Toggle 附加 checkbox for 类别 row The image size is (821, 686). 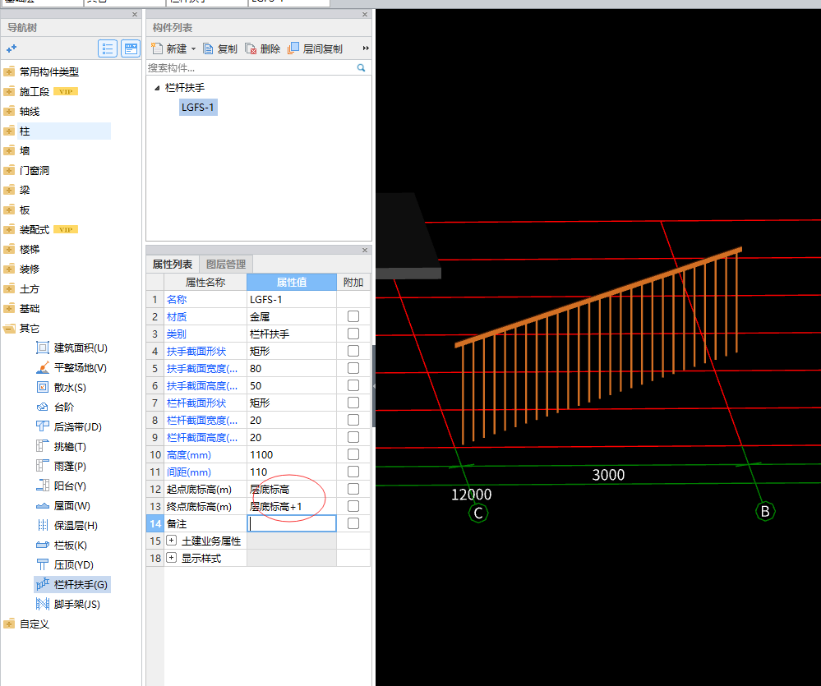pyautogui.click(x=353, y=334)
